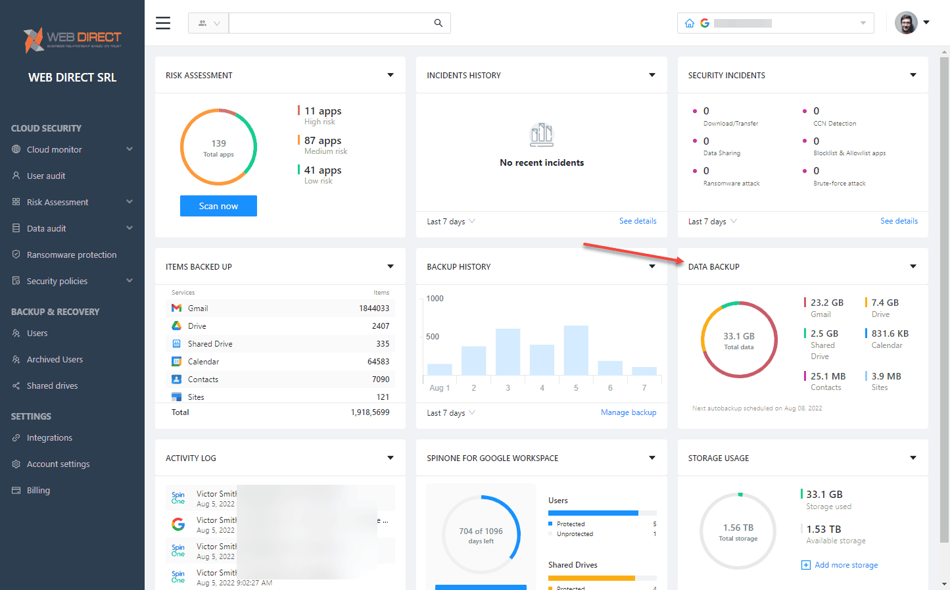Expand the Risk Assessment card menu arrow
950x590 pixels.
coord(391,75)
